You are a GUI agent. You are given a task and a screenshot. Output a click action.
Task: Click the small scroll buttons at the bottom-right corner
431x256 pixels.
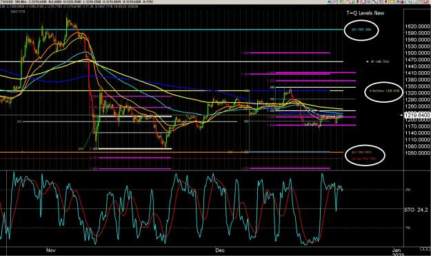point(425,248)
